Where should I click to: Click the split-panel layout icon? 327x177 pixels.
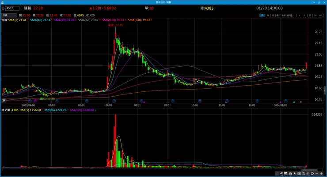(299, 173)
